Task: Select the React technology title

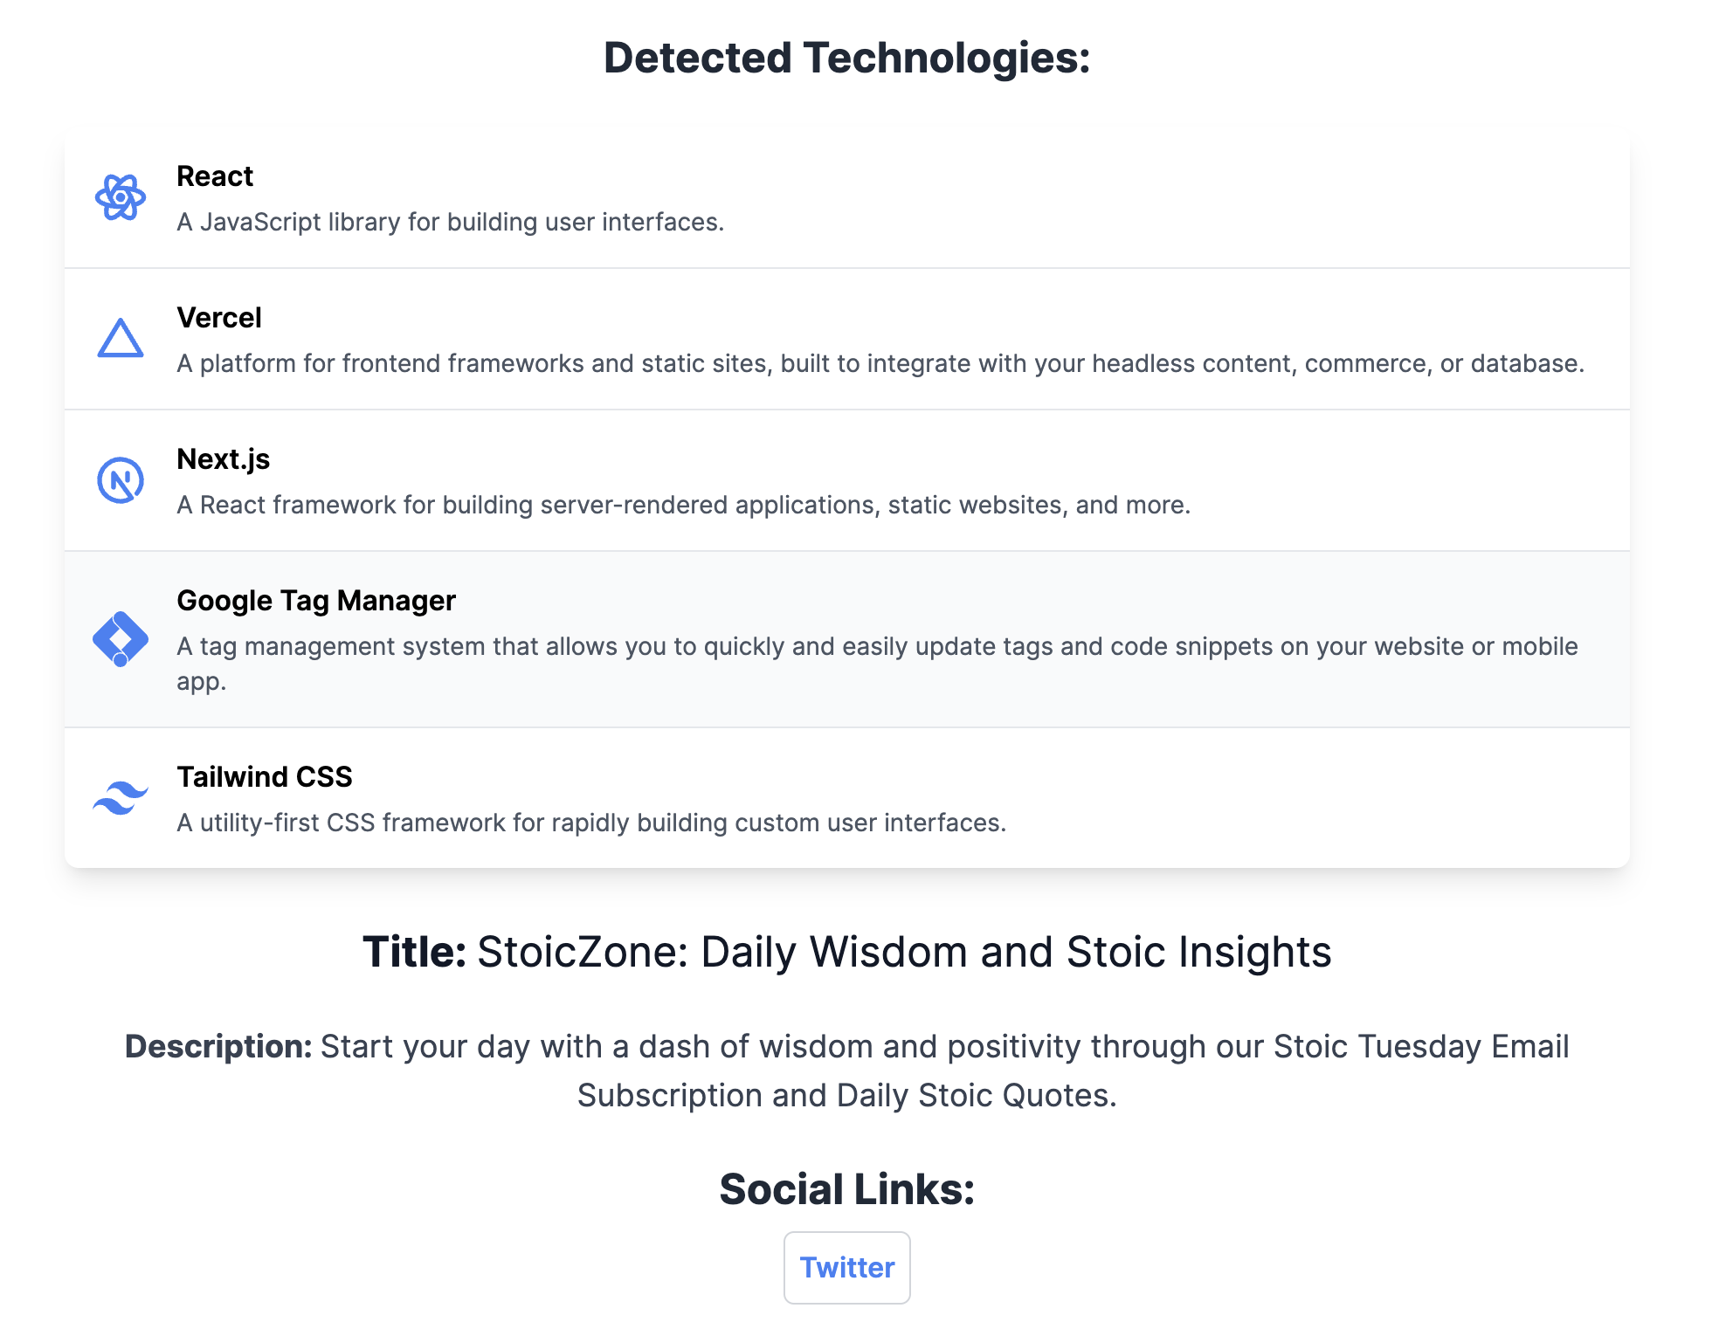Action: (x=215, y=176)
